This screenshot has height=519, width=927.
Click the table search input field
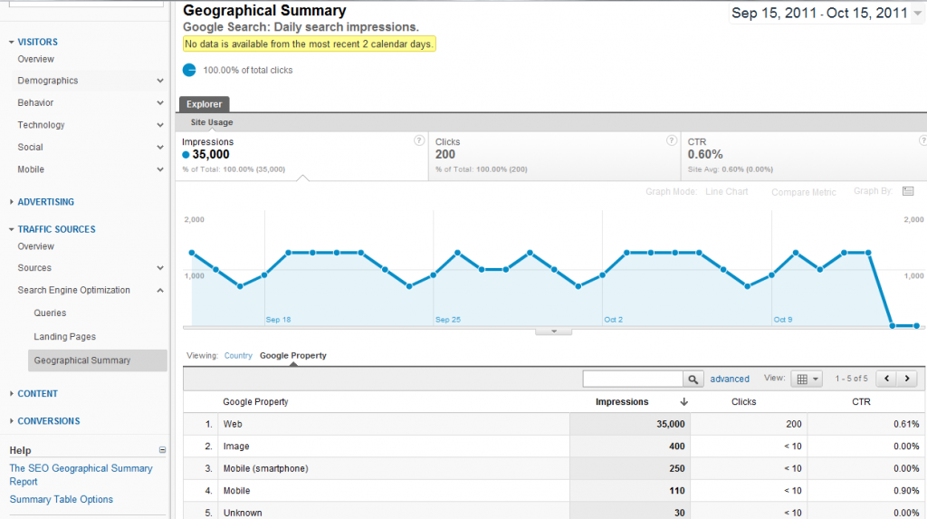(x=633, y=379)
